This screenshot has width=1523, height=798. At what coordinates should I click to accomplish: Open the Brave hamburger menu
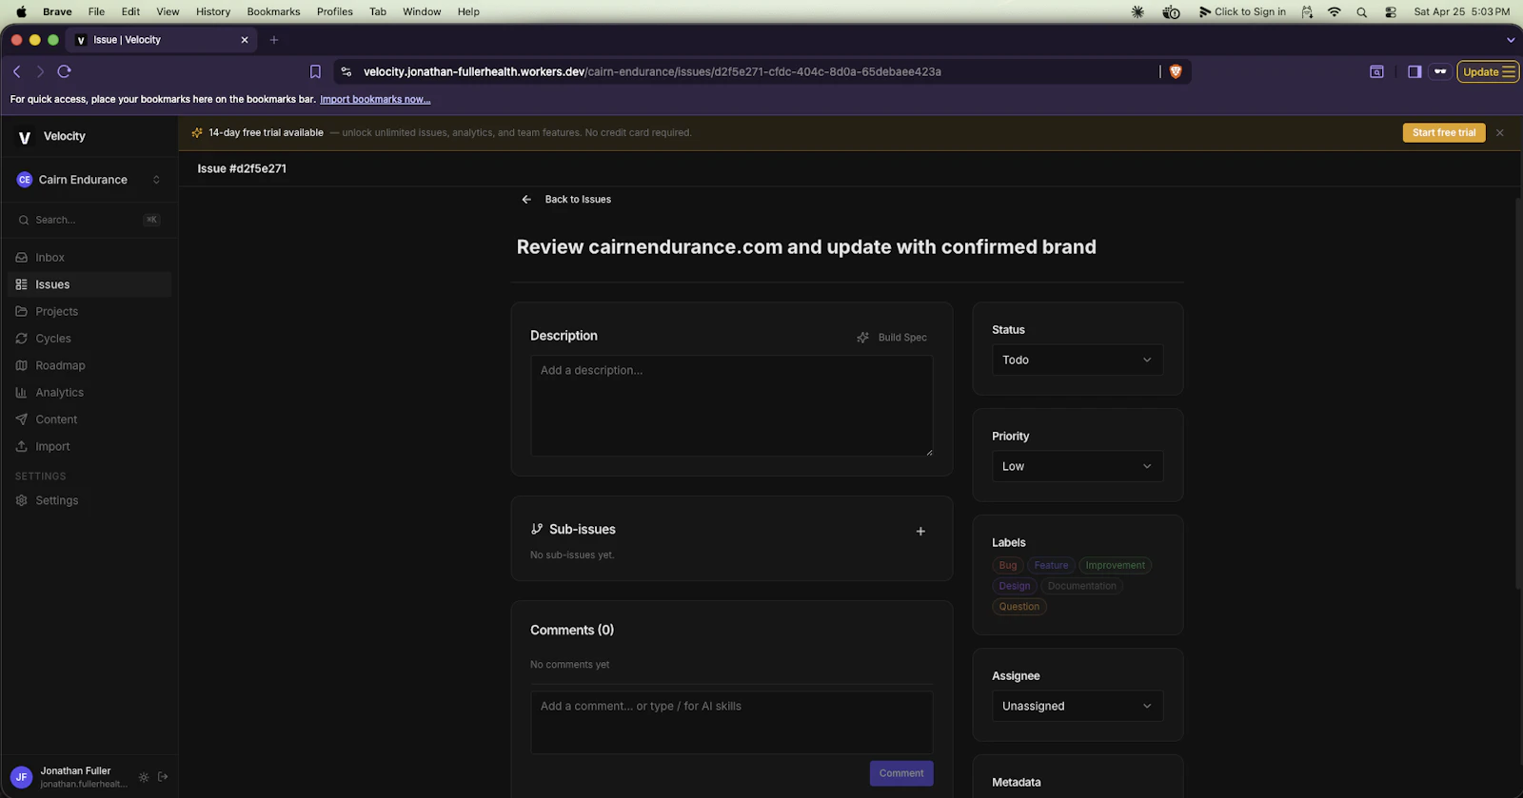pos(1509,72)
